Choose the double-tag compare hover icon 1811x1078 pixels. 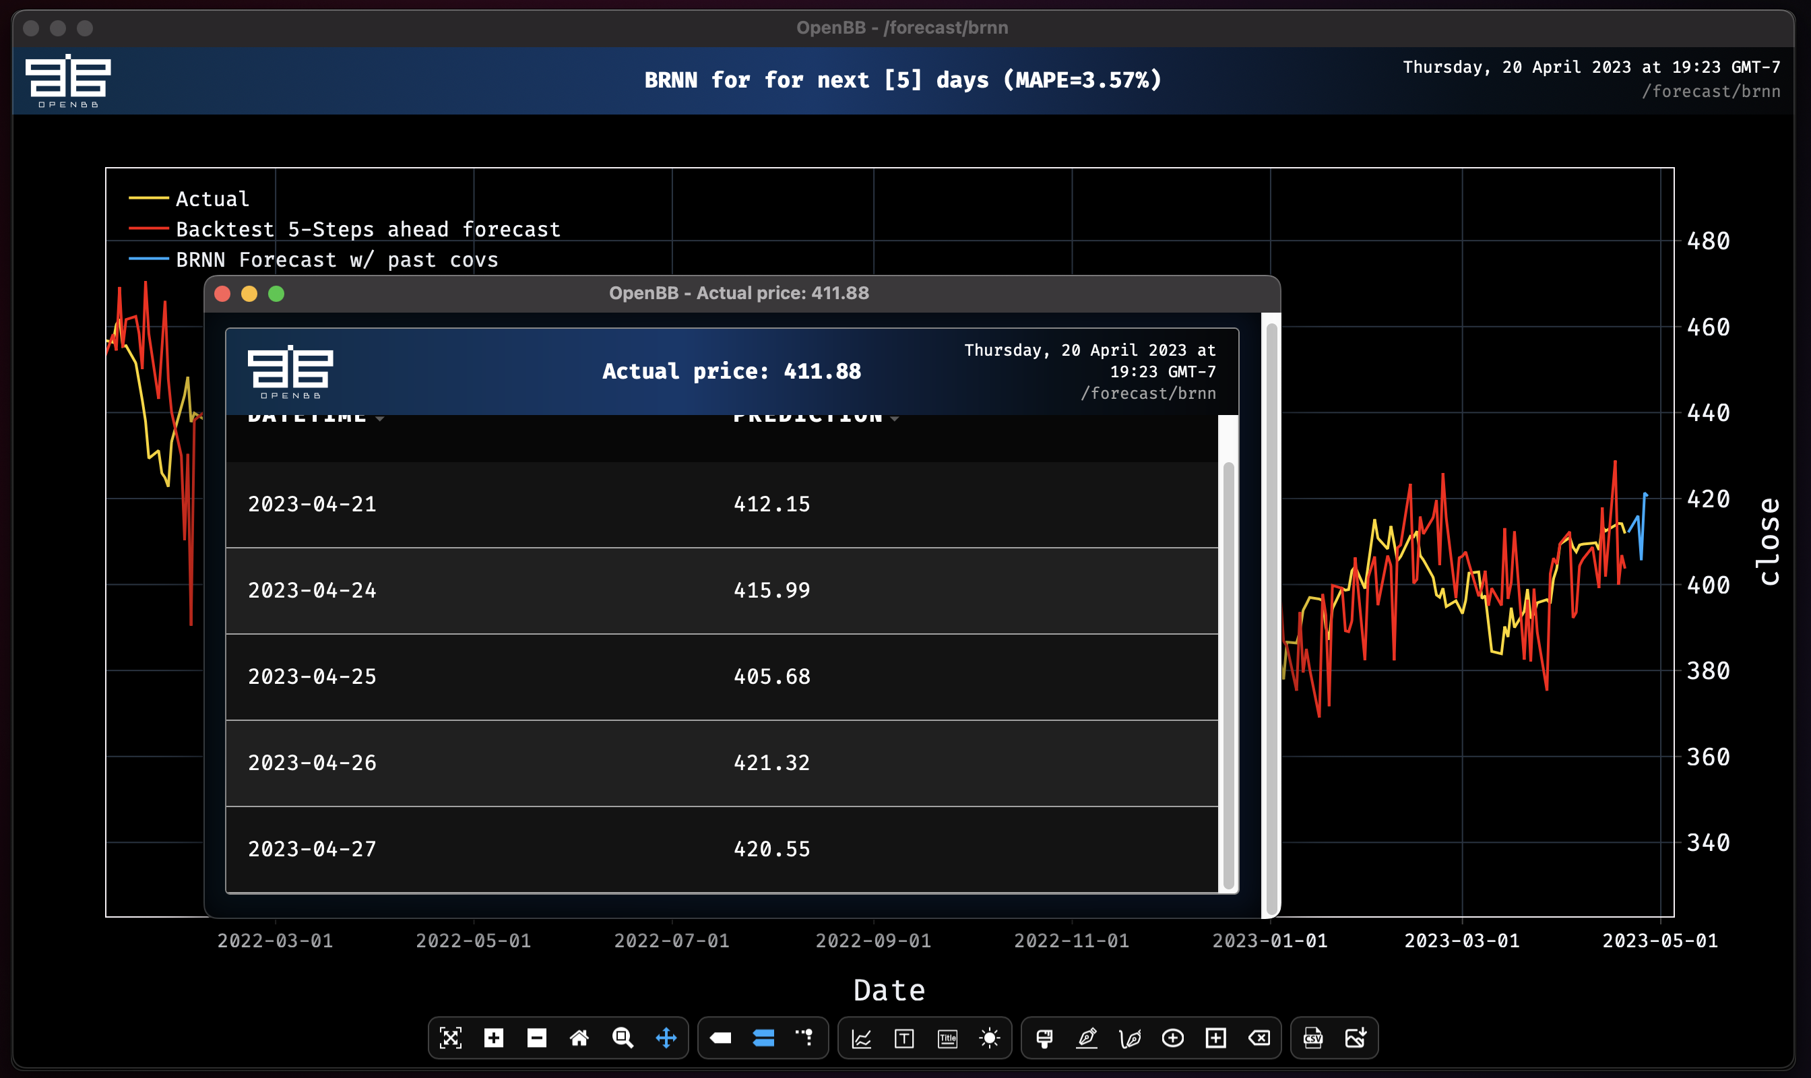[x=763, y=1038]
